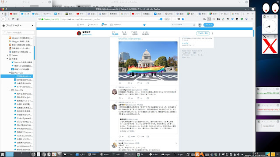The image size is (280, 157).
Task: Go to the Firefox home page icon
Action: [17, 19]
